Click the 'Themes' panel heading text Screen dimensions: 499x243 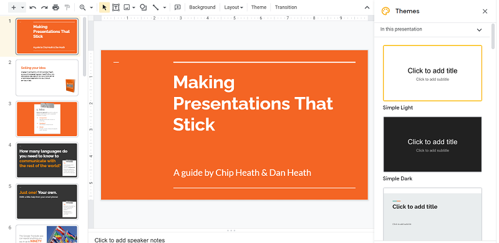[x=407, y=11]
